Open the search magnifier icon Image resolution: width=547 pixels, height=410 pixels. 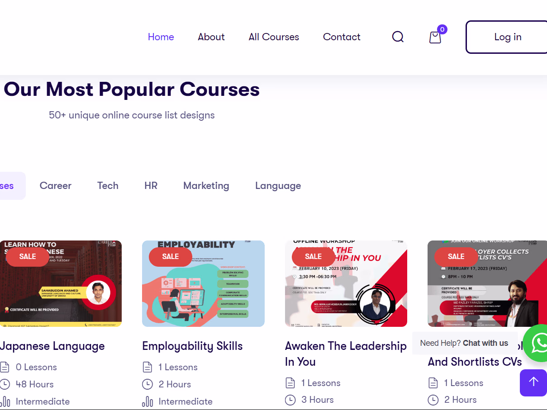point(398,37)
